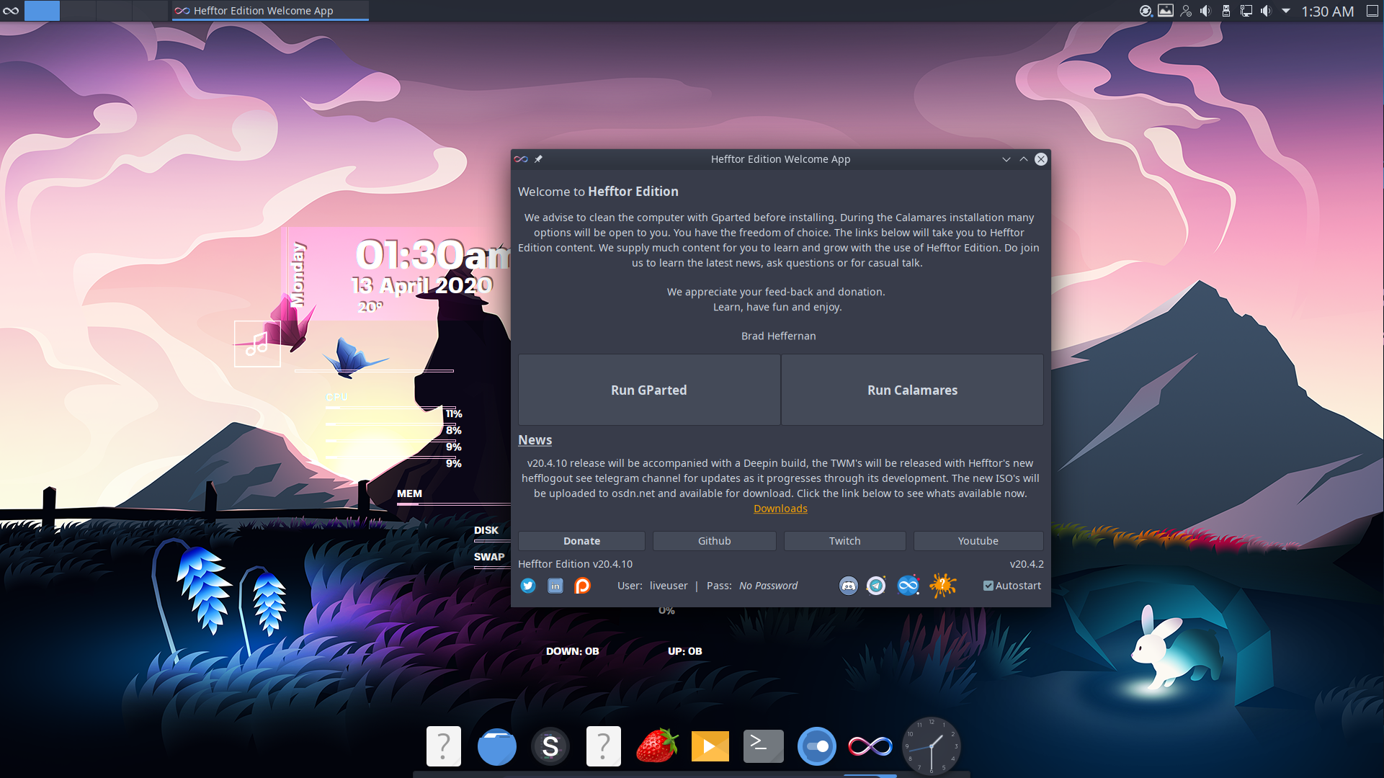The height and width of the screenshot is (778, 1384).
Task: Select the Hefftor Edition Welcome App taskbar entry
Action: point(270,11)
